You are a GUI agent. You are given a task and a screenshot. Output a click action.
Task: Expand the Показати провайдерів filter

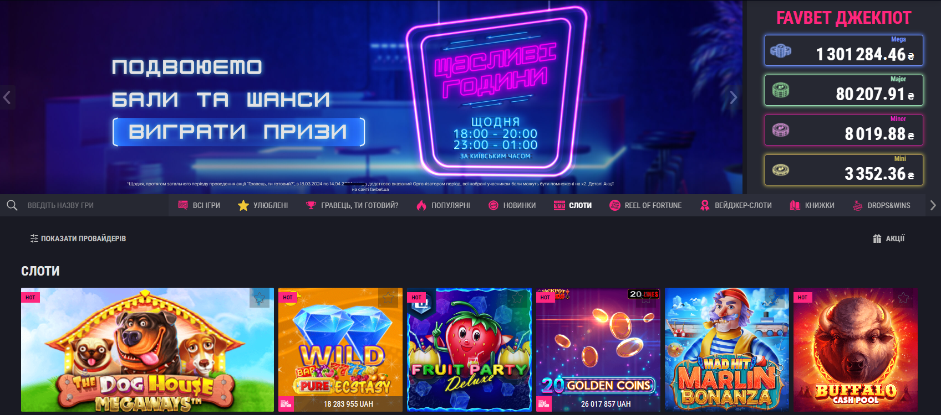click(x=78, y=238)
